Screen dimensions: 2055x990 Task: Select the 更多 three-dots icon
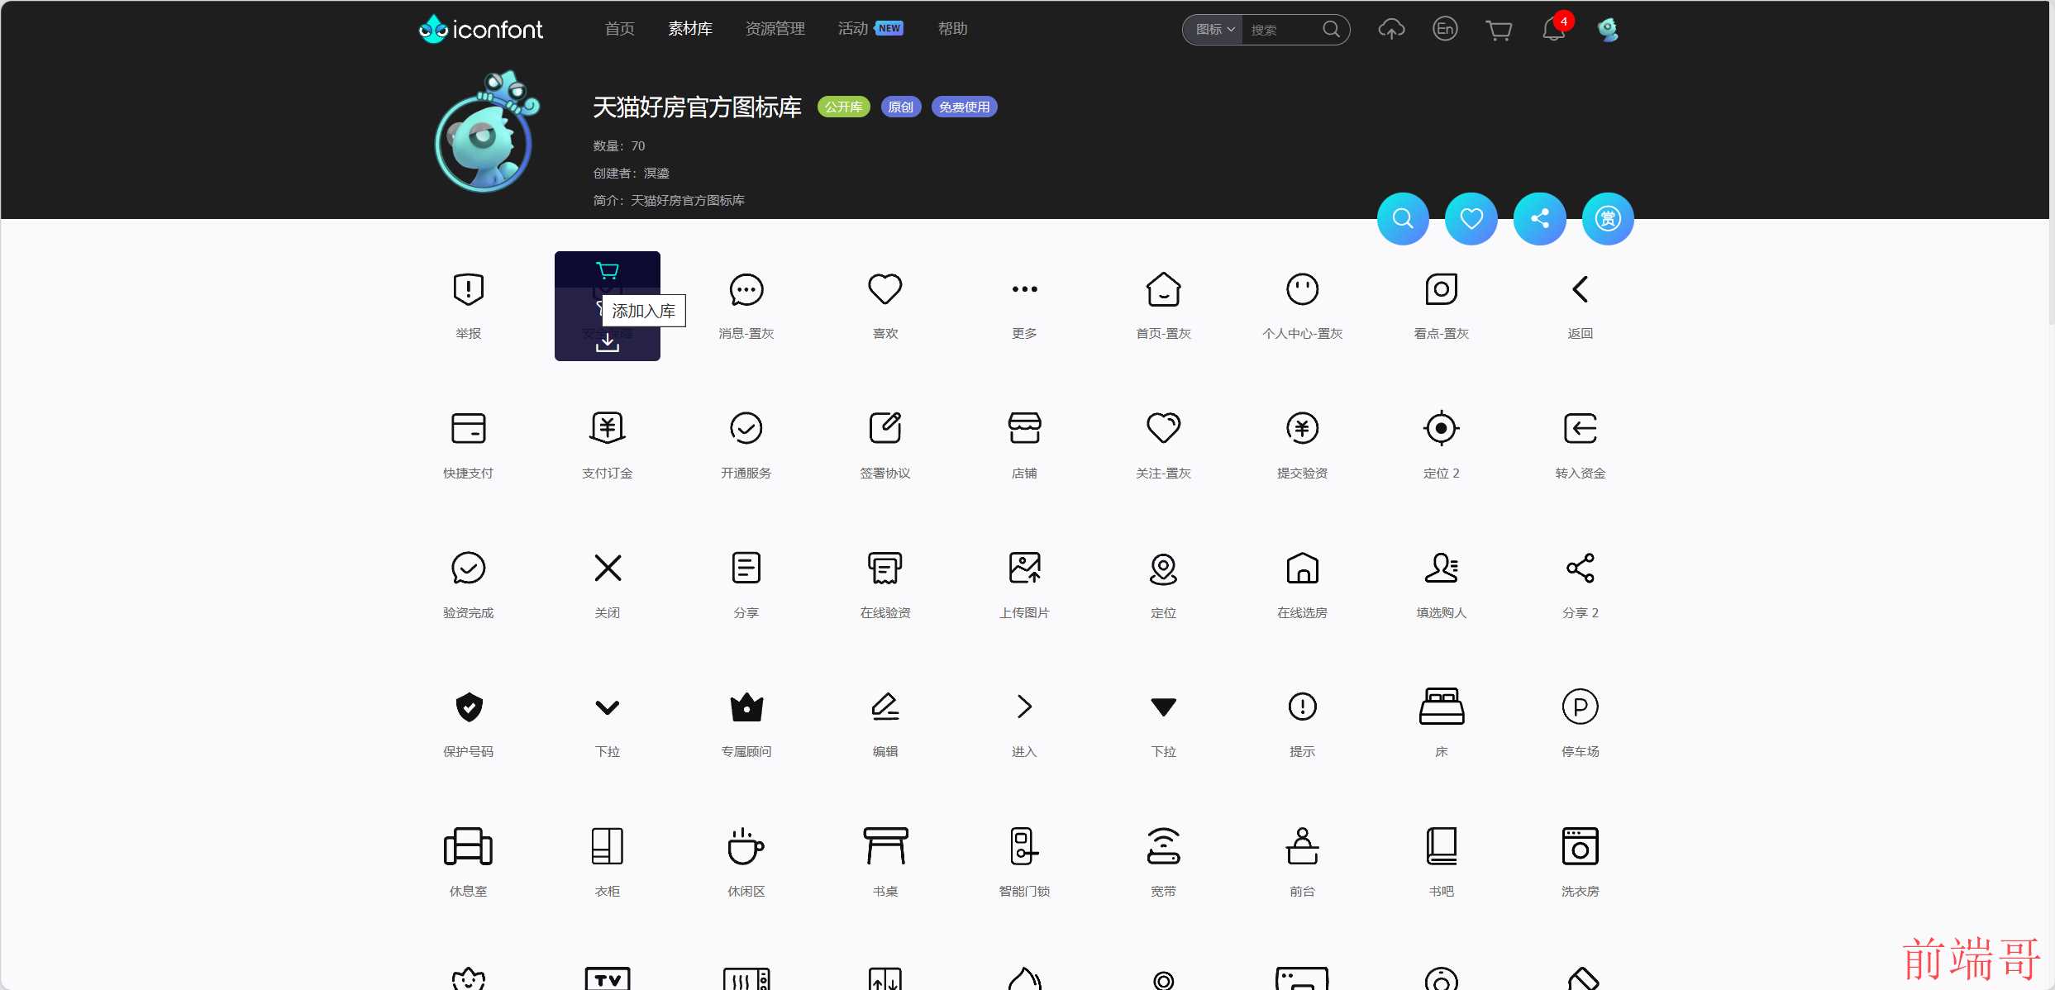pyautogui.click(x=1024, y=289)
